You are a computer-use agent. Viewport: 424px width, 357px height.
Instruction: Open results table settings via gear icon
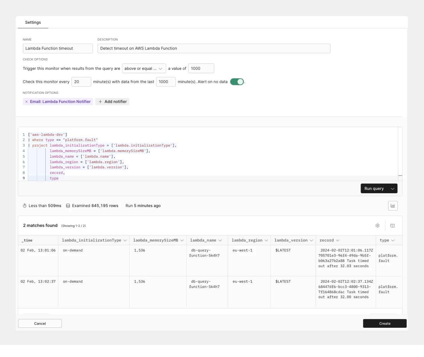click(377, 225)
